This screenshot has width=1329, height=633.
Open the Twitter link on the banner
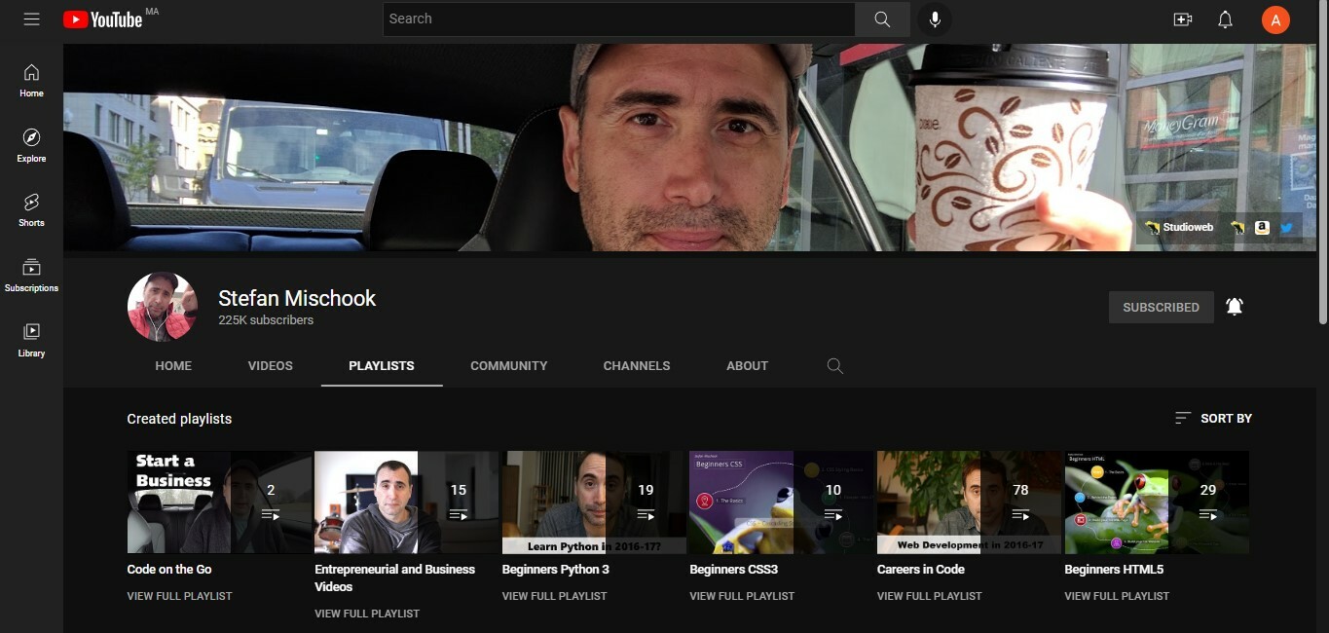point(1286,227)
